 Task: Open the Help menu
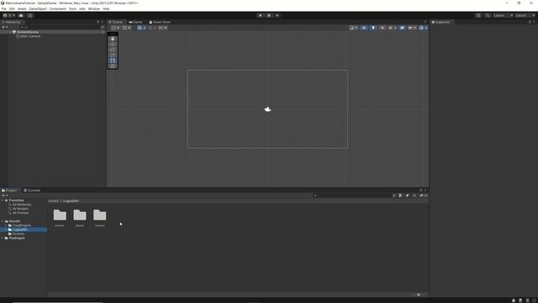106,8
